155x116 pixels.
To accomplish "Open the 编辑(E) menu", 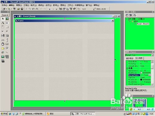I will [11, 5].
